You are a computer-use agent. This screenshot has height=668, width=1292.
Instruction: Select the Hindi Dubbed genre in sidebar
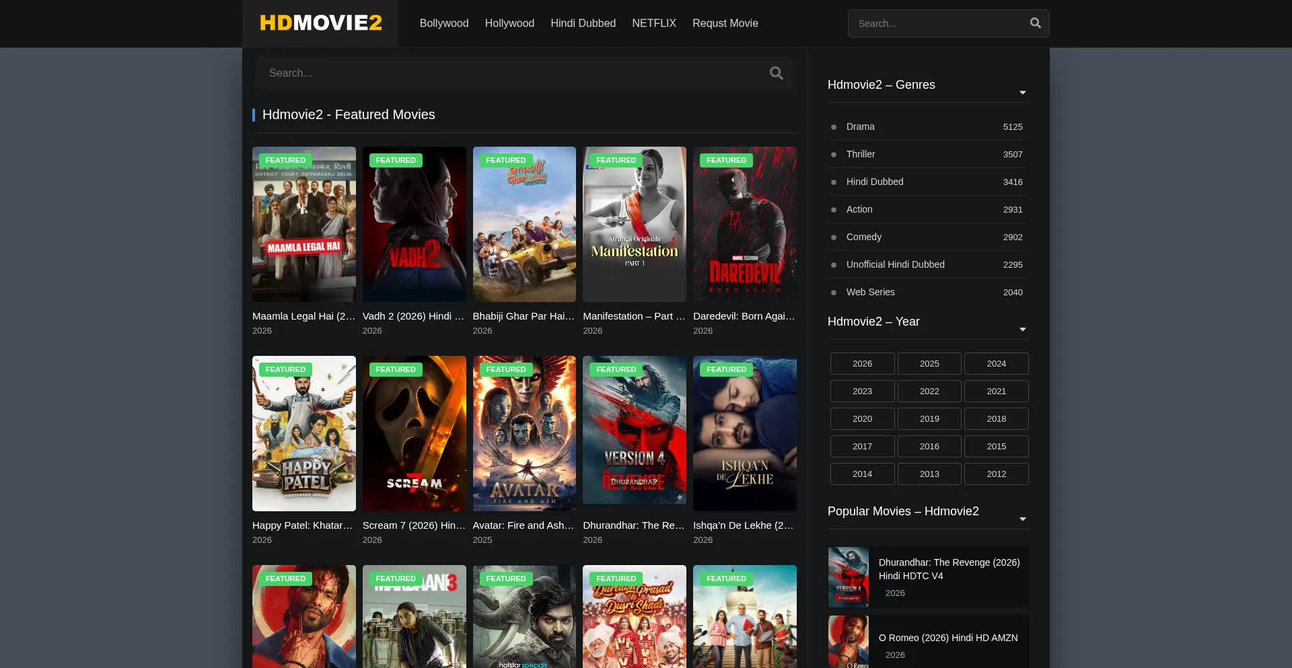point(875,182)
